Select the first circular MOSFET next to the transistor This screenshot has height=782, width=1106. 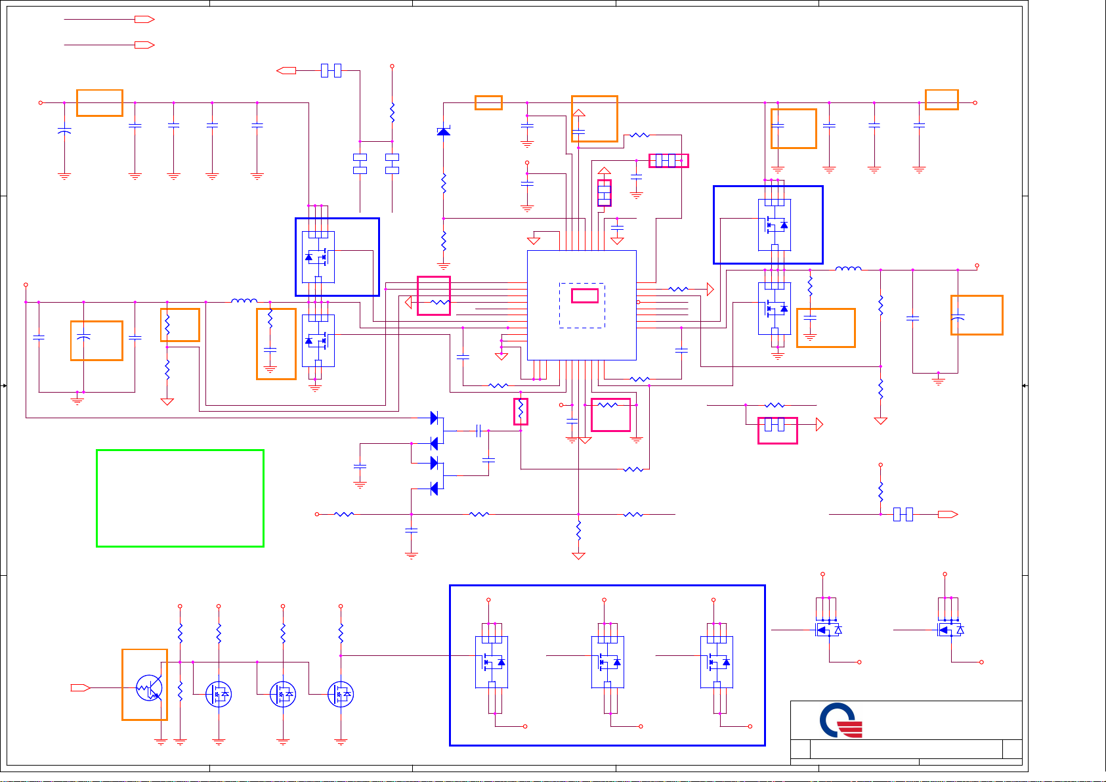tap(219, 694)
